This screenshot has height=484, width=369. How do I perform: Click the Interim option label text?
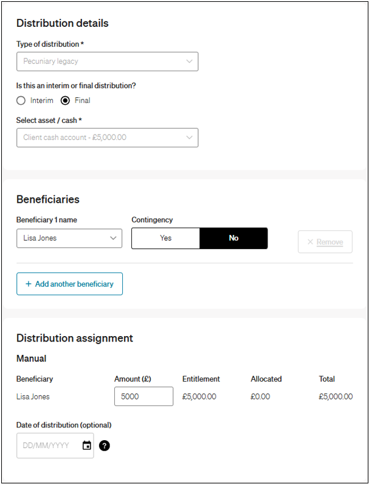(x=42, y=100)
